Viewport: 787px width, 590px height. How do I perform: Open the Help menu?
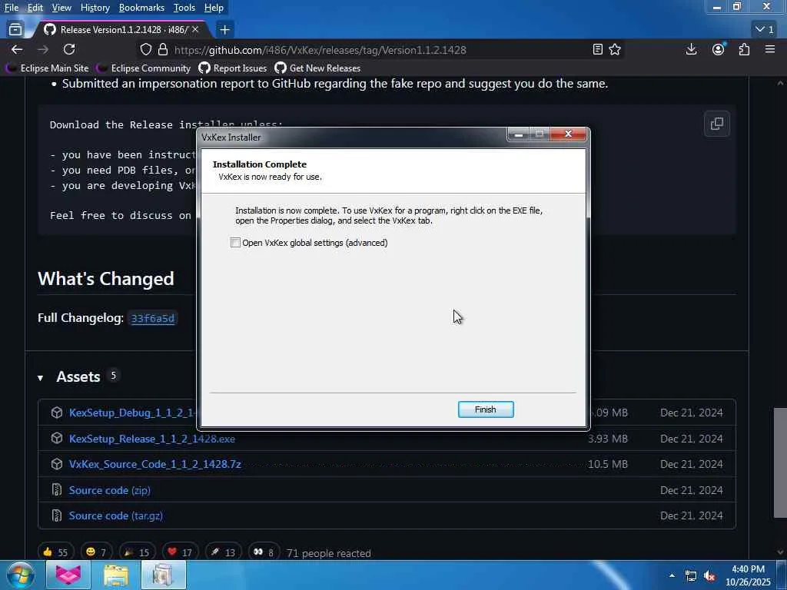[214, 8]
